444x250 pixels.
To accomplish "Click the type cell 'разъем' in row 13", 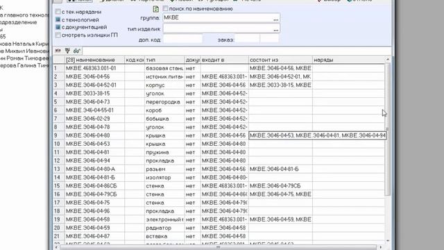I will click(164, 169).
